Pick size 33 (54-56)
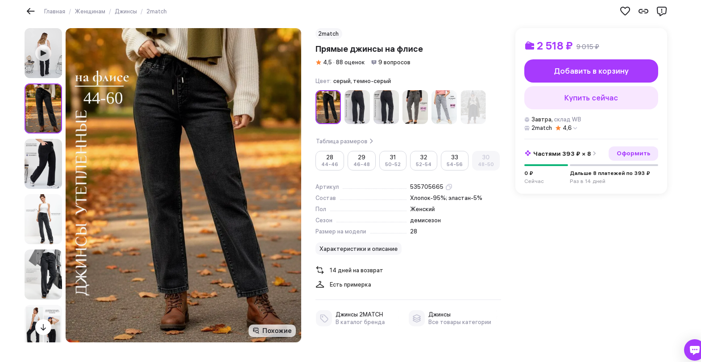701x362 pixels. tap(454, 161)
